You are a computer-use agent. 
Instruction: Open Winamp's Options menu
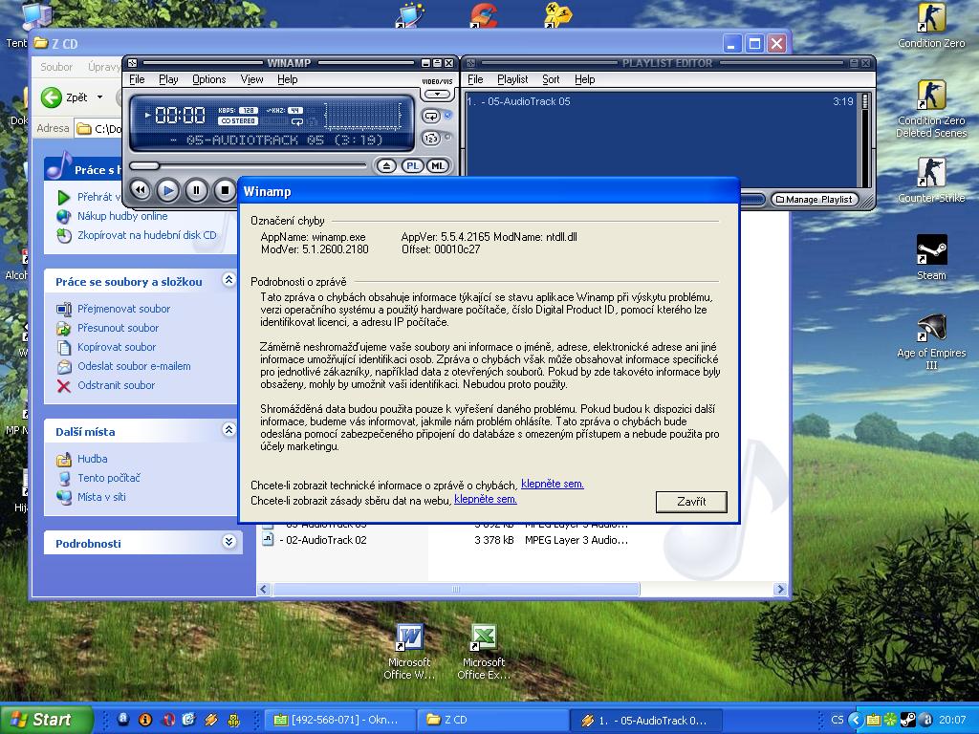(x=208, y=79)
